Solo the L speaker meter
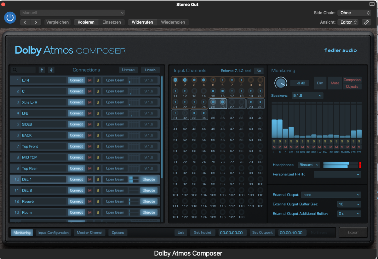The height and width of the screenshot is (259, 378). (274, 141)
